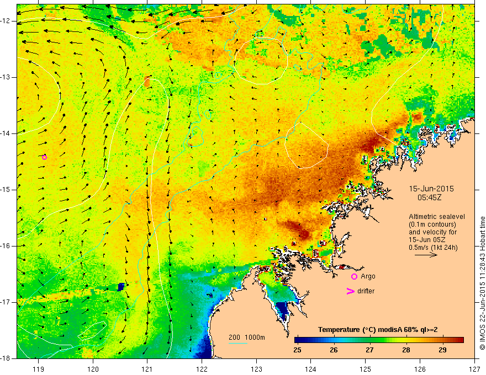Click the dark red end of the temperature colorbar
The image size is (486, 375).
pos(460,340)
